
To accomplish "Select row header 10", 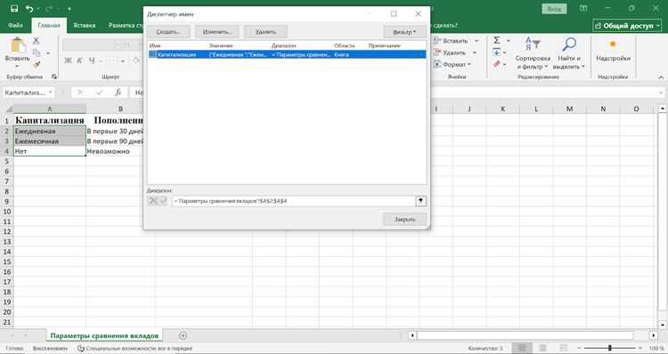I will (6, 212).
